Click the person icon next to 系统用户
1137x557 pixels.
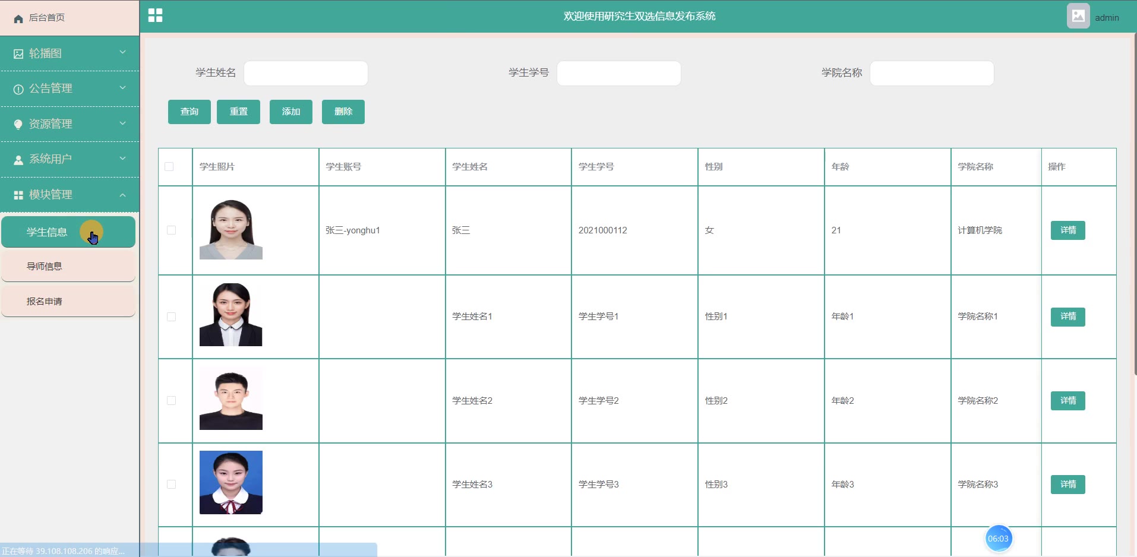[18, 160]
